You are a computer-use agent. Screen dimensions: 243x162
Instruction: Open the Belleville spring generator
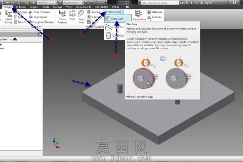pos(154,17)
